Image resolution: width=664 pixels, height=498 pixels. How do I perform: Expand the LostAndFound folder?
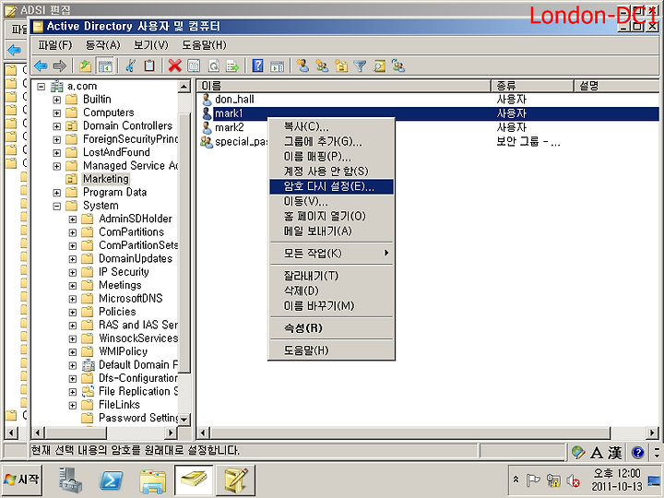(57, 153)
